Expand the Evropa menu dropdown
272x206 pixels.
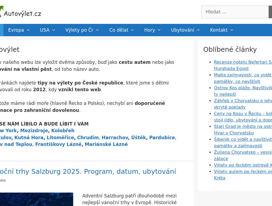tap(19, 30)
